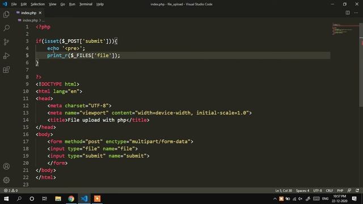Click the opening <?php tag

[x=43, y=27]
